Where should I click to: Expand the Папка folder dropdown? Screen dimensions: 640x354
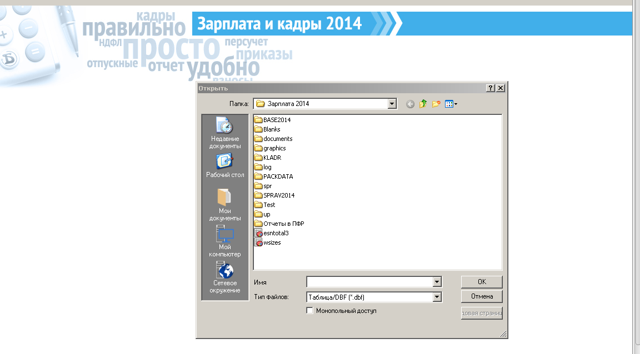392,104
